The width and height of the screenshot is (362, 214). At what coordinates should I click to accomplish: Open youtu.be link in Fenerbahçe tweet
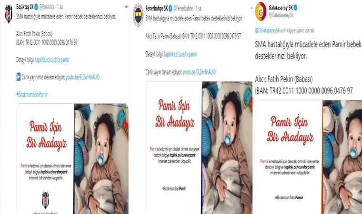tap(199, 72)
